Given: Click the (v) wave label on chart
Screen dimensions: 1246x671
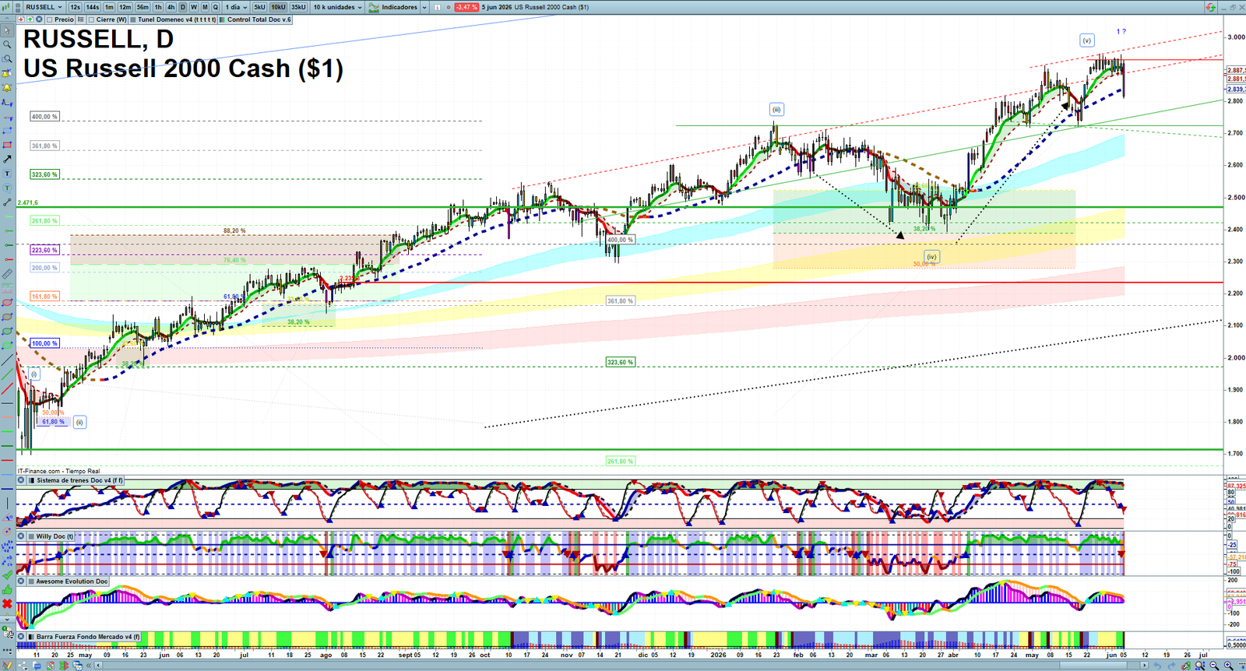Looking at the screenshot, I should click(x=1087, y=40).
